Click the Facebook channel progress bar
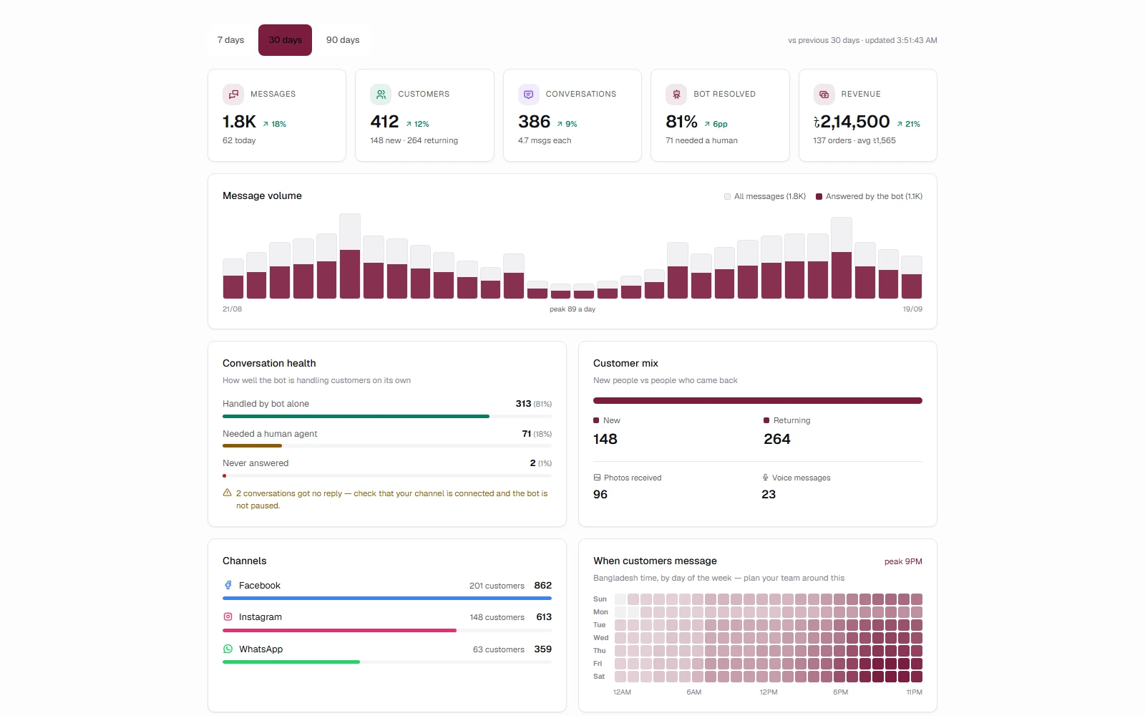Image resolution: width=1145 pixels, height=716 pixels. (x=387, y=598)
